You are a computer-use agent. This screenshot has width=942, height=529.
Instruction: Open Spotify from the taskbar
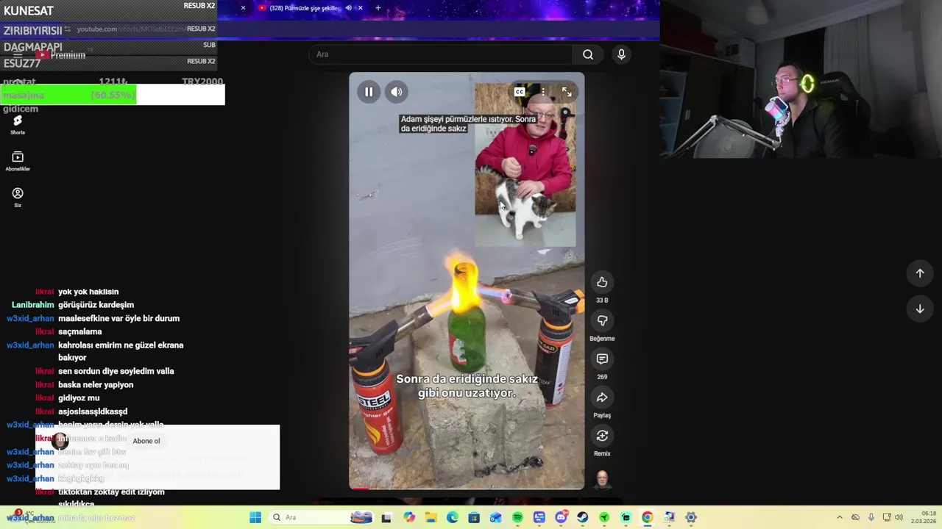coord(517,517)
